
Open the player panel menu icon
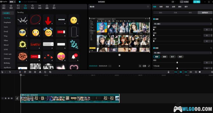(148, 7)
